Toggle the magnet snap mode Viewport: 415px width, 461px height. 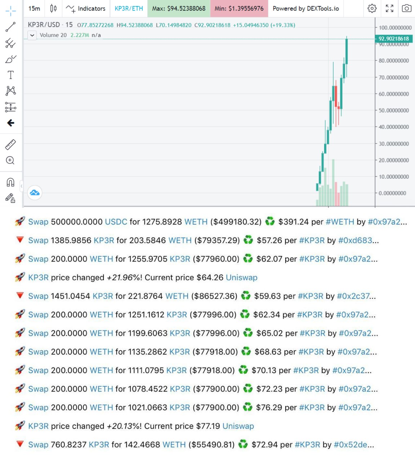10,182
